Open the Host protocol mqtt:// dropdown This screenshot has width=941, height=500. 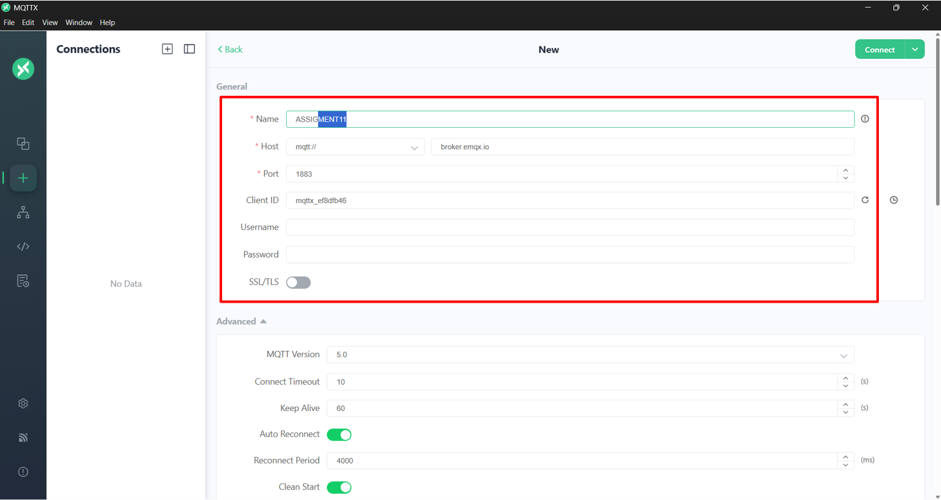[x=356, y=147]
